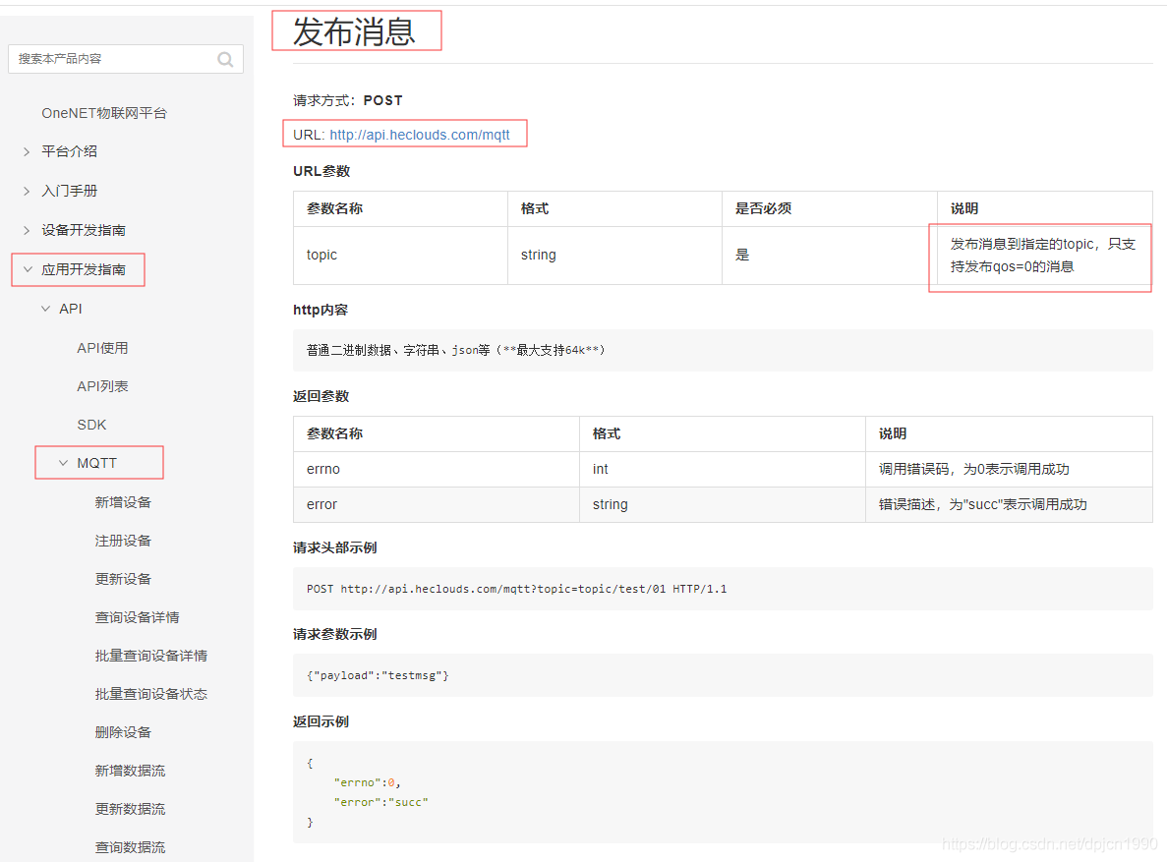Open the 入门手册 sidebar entry
1167x862 pixels.
click(69, 192)
